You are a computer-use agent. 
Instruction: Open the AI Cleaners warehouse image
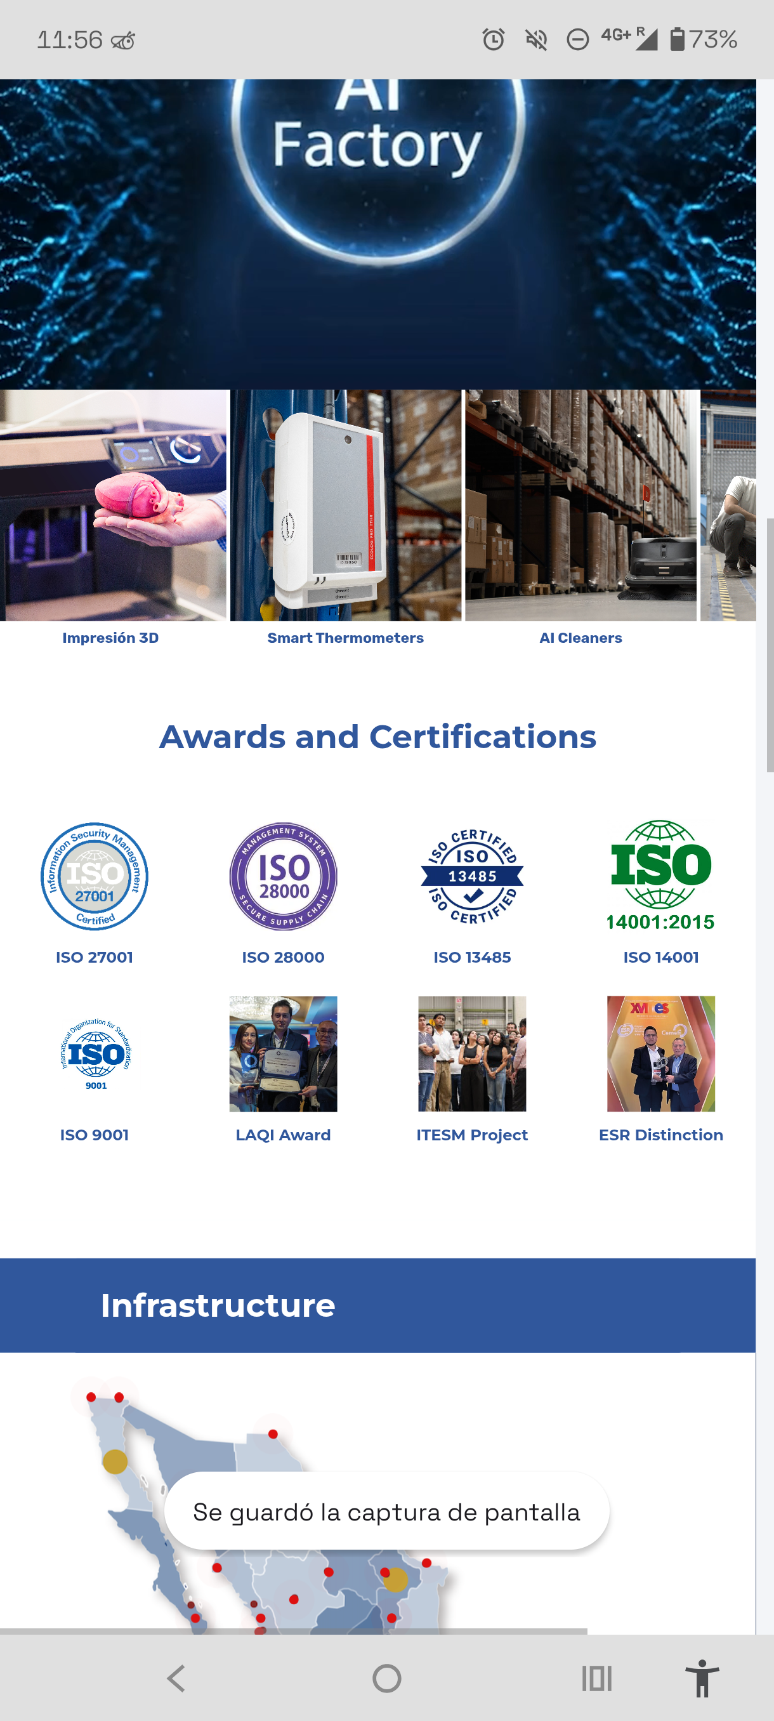(x=581, y=505)
